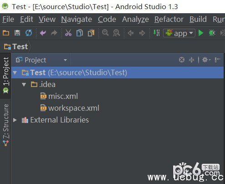The image size is (225, 184).
Task: Open Replace with the magnifier-A icon
Action: click(x=117, y=33)
